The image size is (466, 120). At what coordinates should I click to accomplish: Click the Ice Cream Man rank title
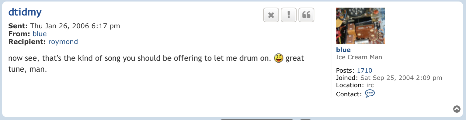359,57
